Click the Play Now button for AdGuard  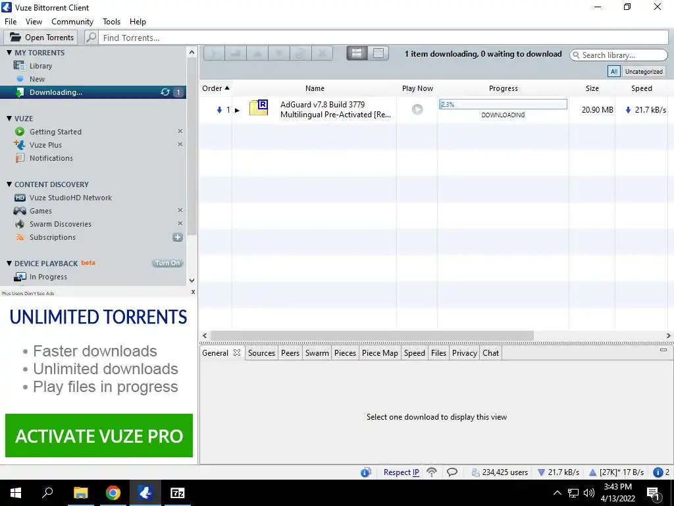(x=417, y=109)
